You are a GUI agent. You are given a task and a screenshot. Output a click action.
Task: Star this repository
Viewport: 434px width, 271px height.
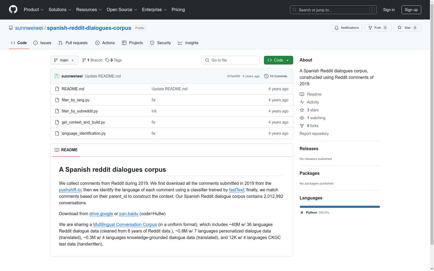point(407,28)
